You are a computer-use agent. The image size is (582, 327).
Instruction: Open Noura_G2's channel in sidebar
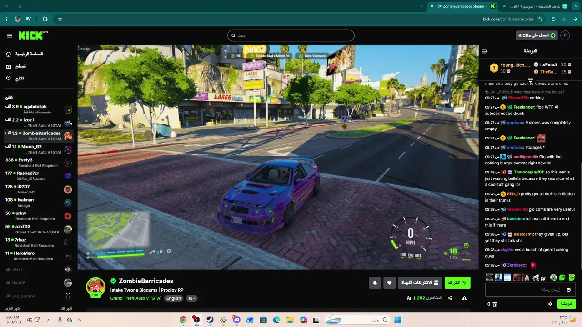(x=39, y=149)
